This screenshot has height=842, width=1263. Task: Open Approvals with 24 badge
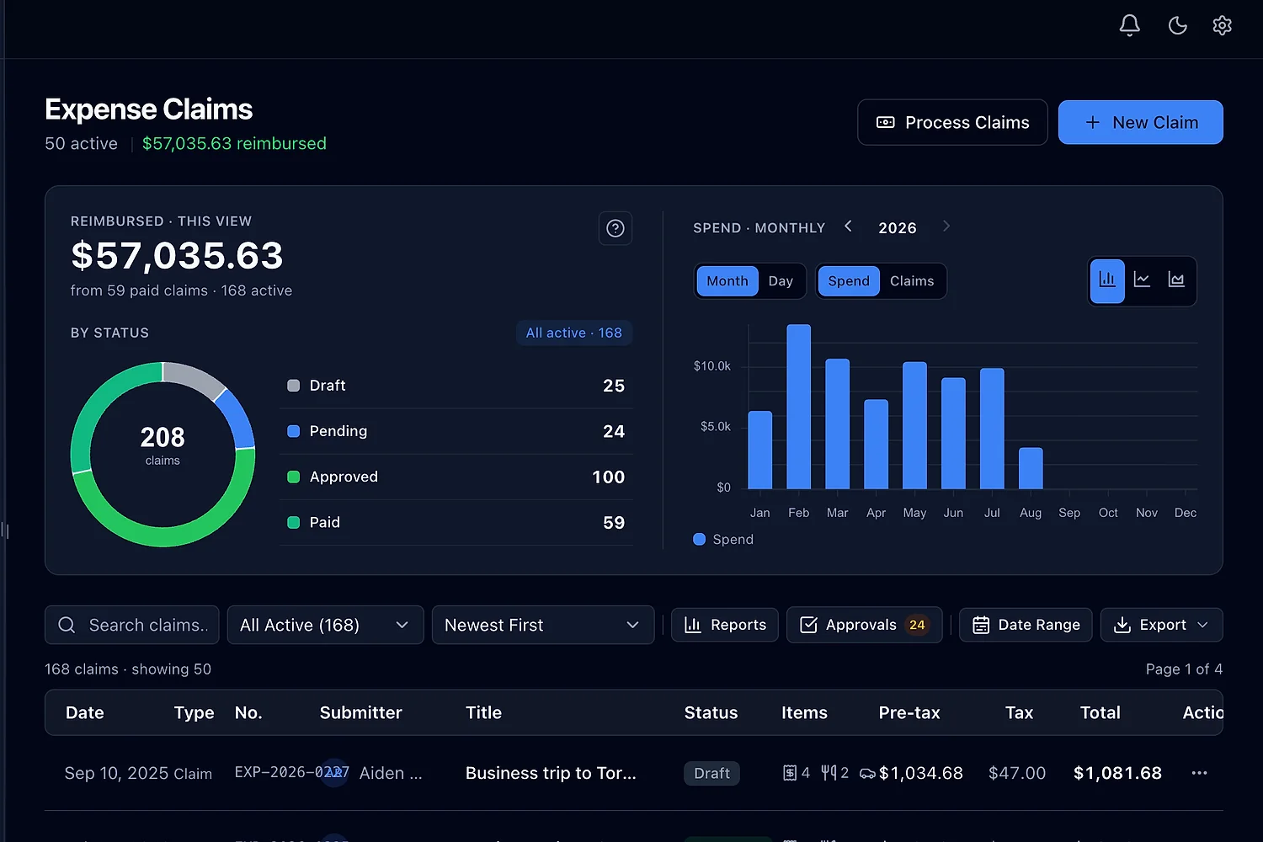coord(864,625)
